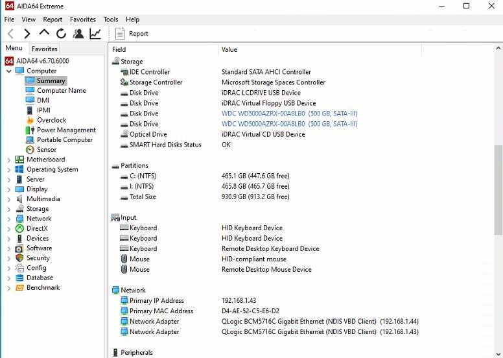Open the File menu
This screenshot has height=358, width=503.
[x=9, y=19]
